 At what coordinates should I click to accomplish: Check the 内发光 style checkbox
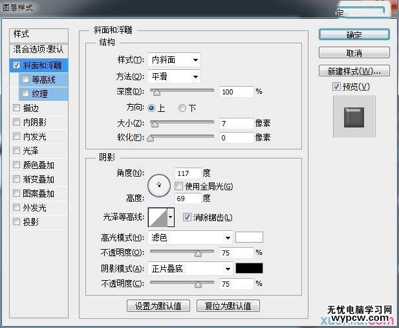pos(16,137)
